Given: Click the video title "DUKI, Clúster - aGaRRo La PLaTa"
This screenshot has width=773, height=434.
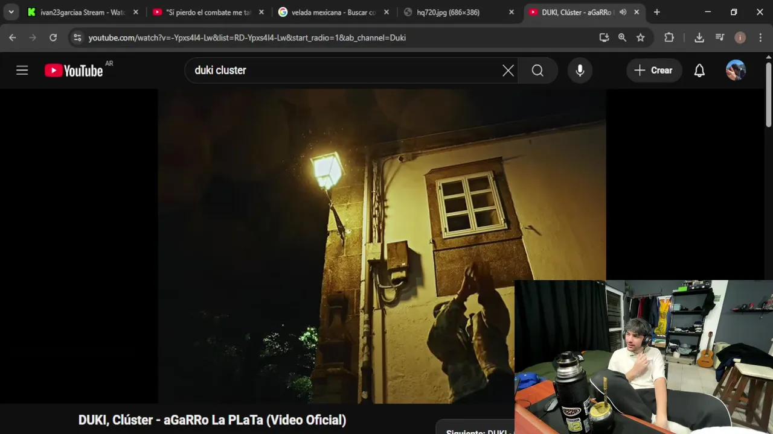Looking at the screenshot, I should 212,420.
